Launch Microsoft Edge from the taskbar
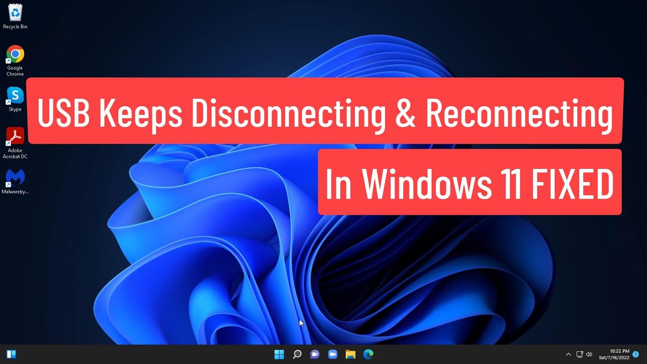 (368, 354)
